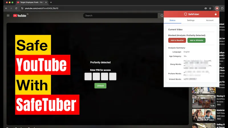Open the 14:56 video thumbnail
This screenshot has width=228, height=128.
click(x=204, y=101)
